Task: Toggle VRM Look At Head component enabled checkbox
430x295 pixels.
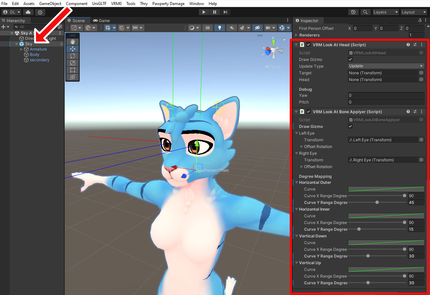Action: (x=308, y=45)
